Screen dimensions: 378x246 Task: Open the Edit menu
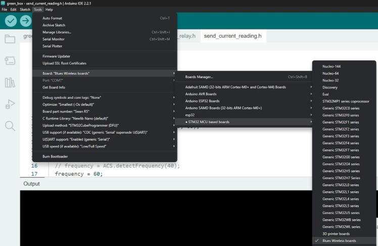point(13,10)
